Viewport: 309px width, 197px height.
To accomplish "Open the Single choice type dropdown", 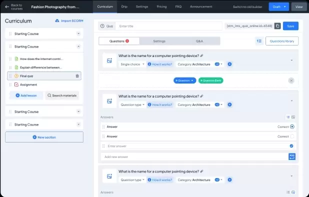I will pyautogui.click(x=132, y=64).
